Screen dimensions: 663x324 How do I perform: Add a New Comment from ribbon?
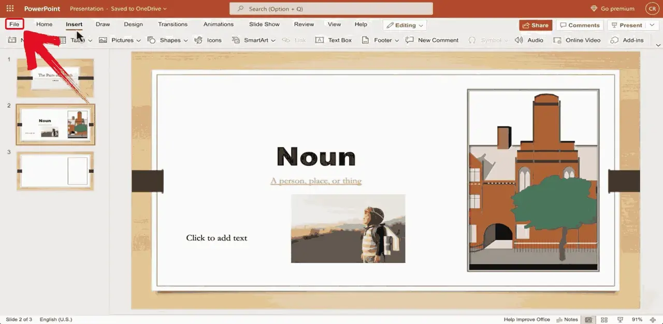point(432,40)
